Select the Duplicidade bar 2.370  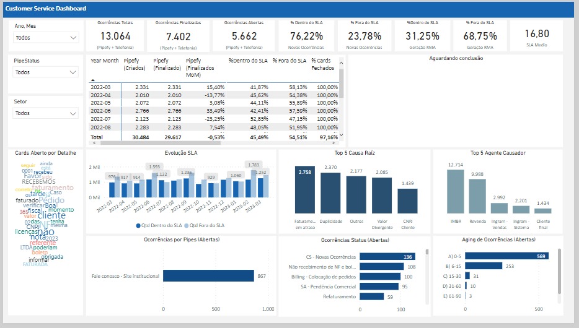point(330,193)
